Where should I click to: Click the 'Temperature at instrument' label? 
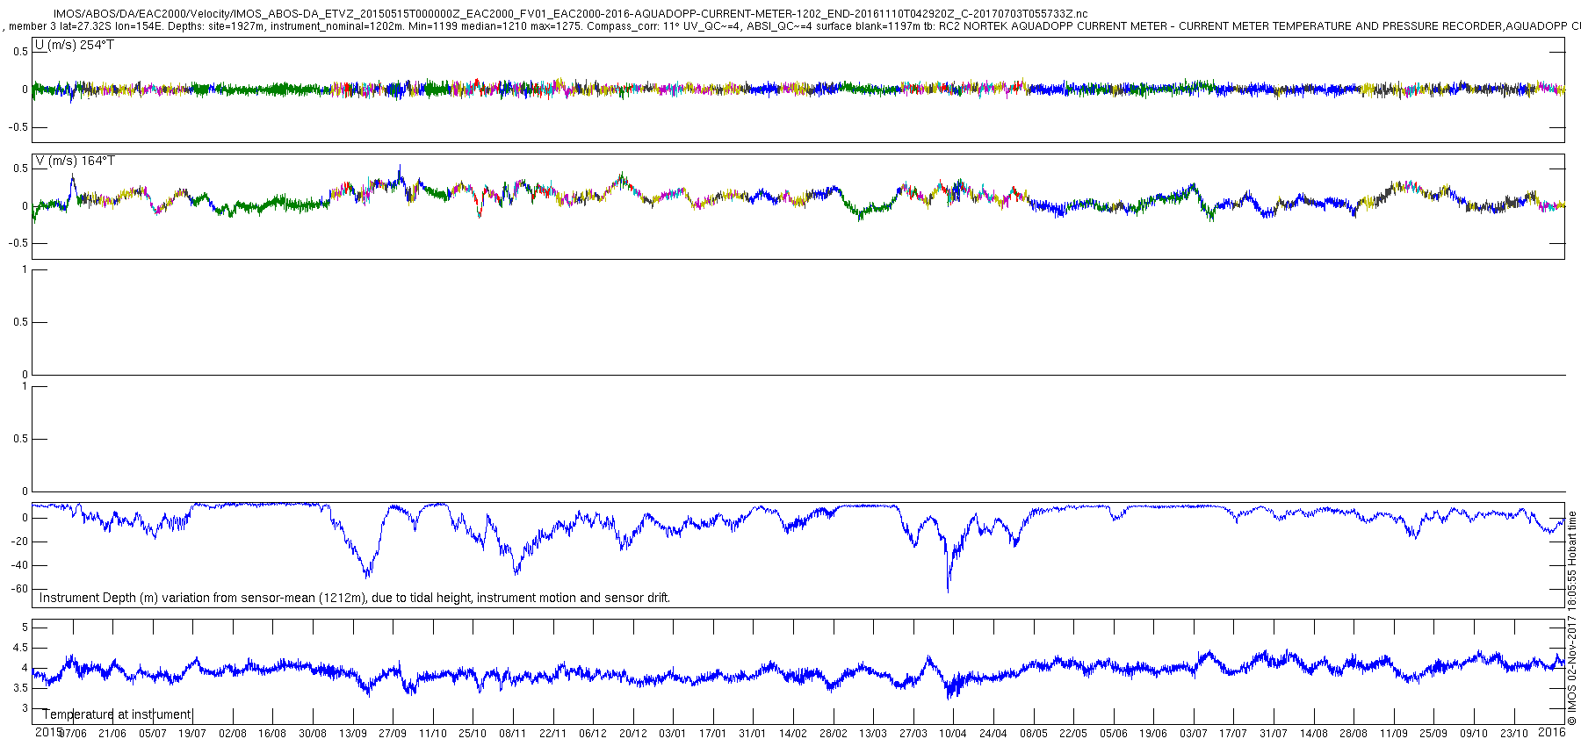(117, 714)
